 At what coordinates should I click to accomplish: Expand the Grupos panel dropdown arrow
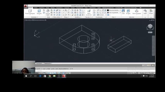(151, 17)
